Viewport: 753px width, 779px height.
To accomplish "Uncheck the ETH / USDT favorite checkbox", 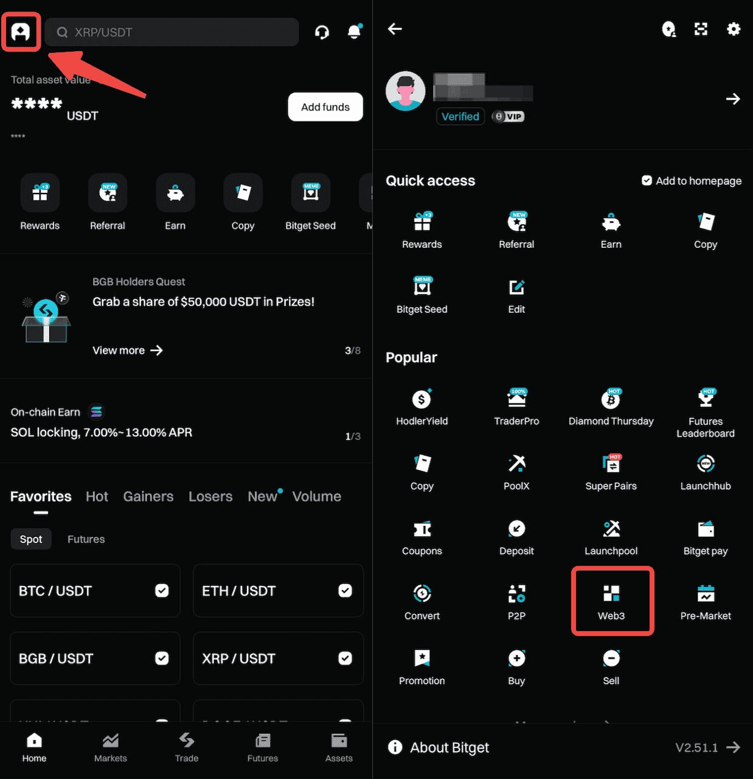I will pyautogui.click(x=345, y=590).
